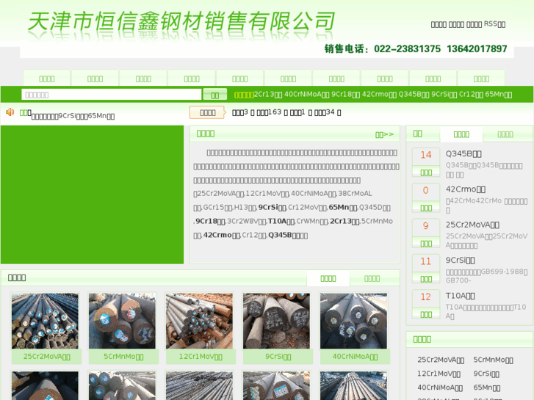Click the search button beside the input field
The image size is (534, 400).
[215, 94]
